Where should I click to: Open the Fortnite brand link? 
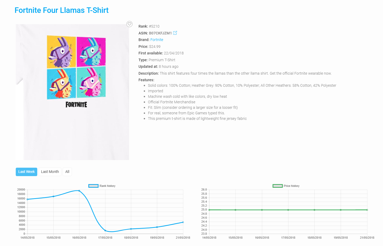[157, 40]
